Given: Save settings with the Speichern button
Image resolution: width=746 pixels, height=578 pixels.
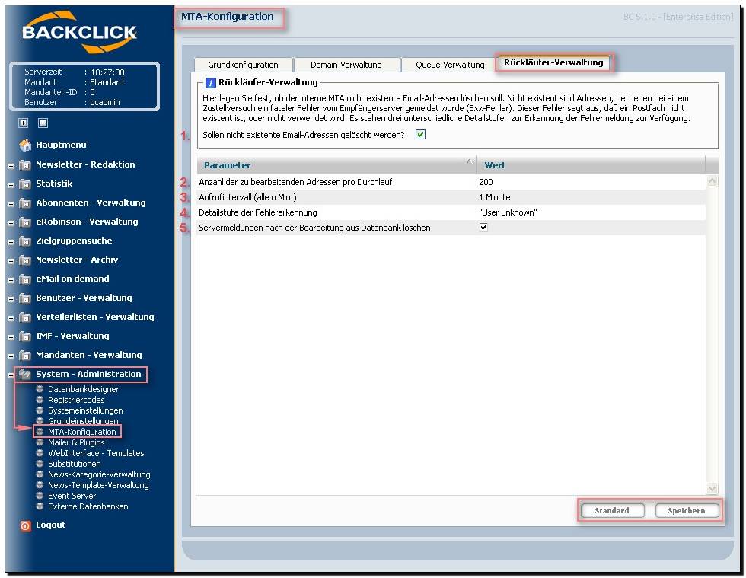Looking at the screenshot, I should click(x=687, y=511).
